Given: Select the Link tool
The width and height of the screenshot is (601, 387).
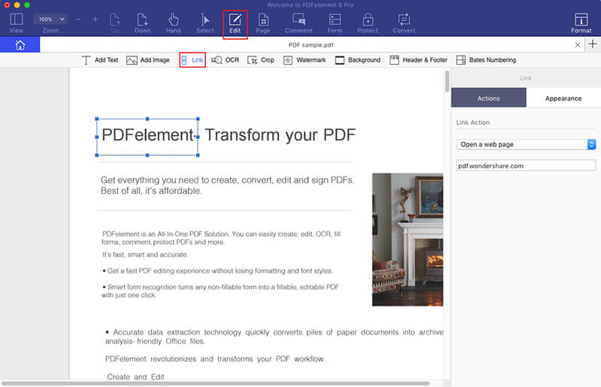Looking at the screenshot, I should pos(192,60).
